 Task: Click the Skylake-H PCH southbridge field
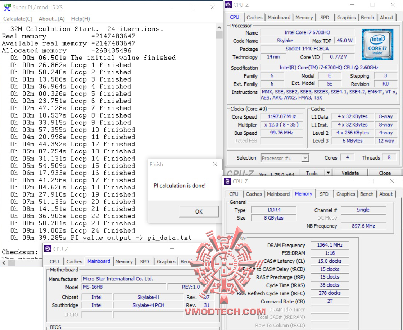point(148,305)
